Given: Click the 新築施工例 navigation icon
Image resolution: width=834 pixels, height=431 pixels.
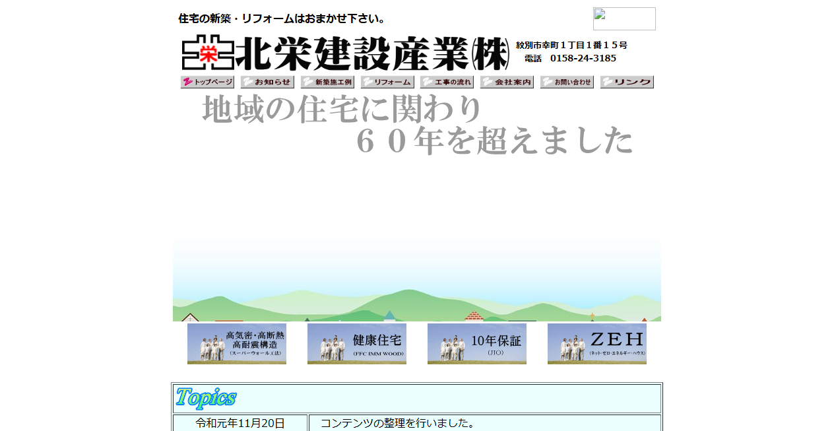Looking at the screenshot, I should point(327,81).
